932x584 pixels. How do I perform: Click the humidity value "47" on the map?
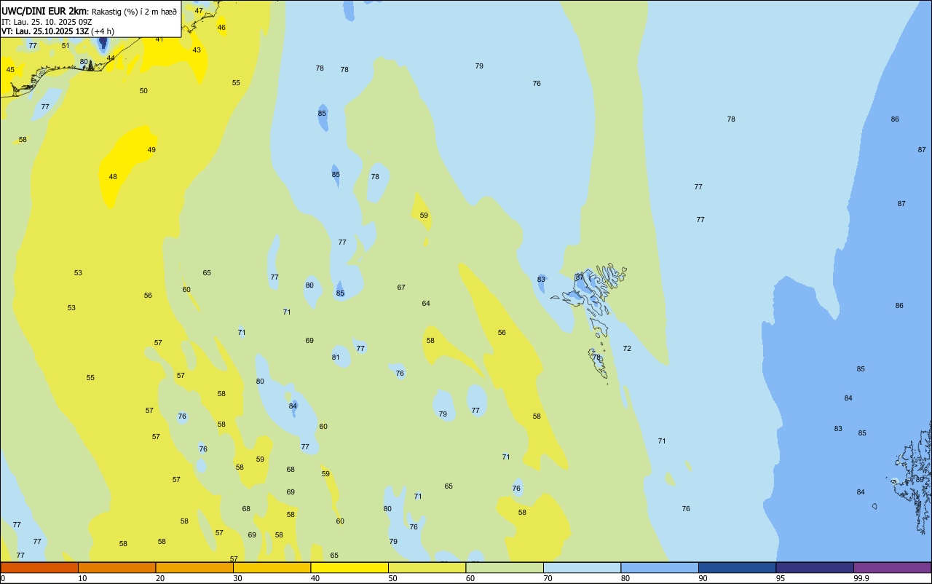click(x=199, y=11)
